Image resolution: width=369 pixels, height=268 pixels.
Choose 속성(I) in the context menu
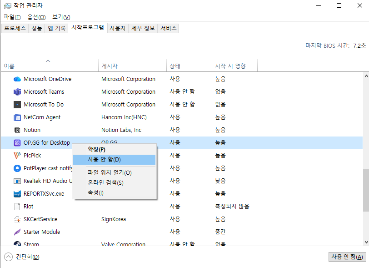coord(115,193)
